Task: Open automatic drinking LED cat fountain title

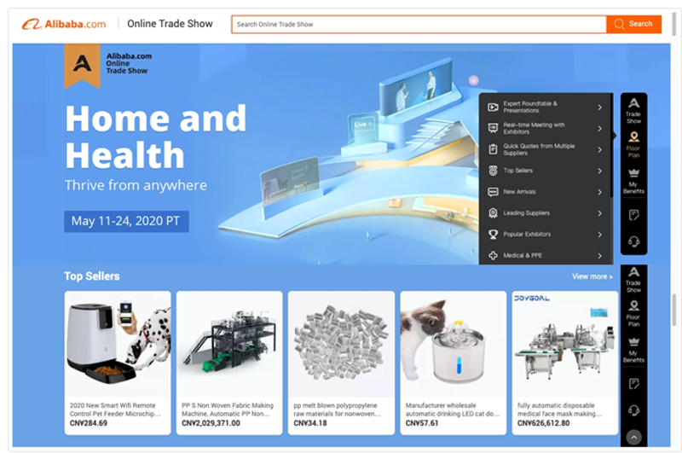Action: tap(453, 409)
